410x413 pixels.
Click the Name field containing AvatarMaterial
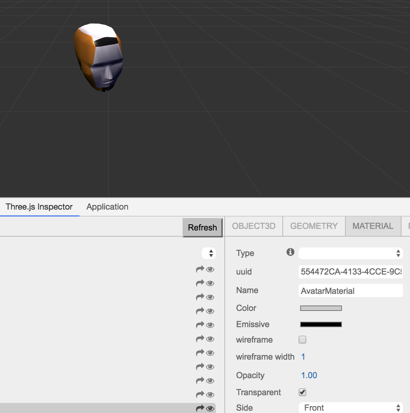click(350, 290)
